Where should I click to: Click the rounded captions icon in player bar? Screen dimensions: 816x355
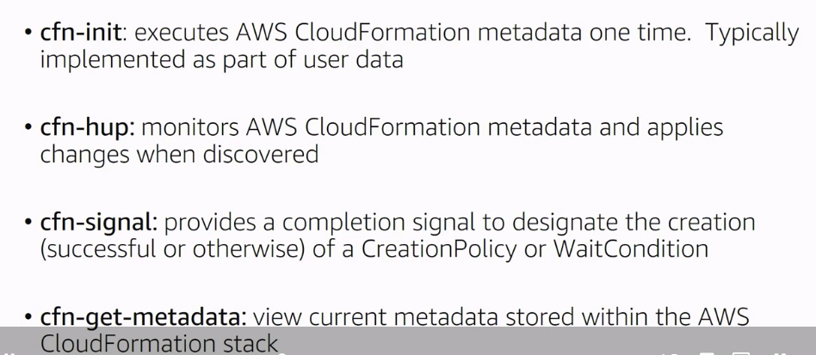[707, 354]
